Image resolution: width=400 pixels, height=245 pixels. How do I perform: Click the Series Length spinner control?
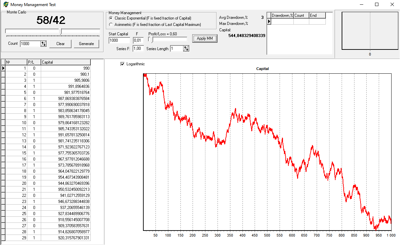click(186, 48)
